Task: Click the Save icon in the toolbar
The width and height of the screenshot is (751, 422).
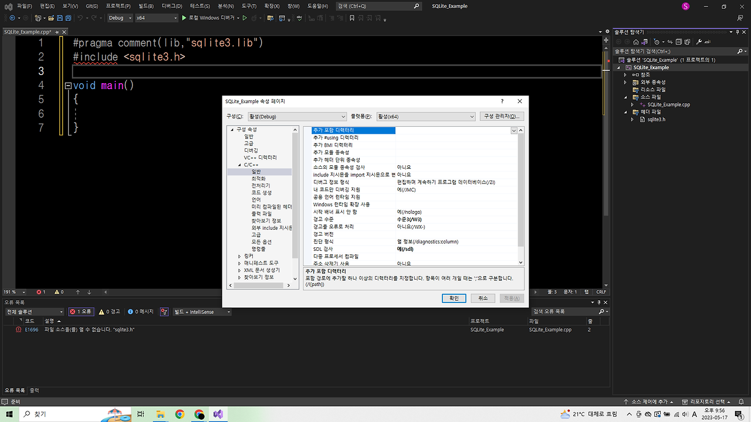Action: coord(61,18)
